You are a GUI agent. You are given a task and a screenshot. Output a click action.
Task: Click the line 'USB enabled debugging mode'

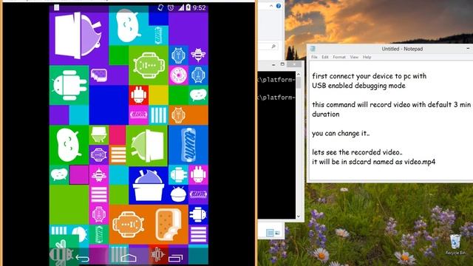[x=358, y=86]
